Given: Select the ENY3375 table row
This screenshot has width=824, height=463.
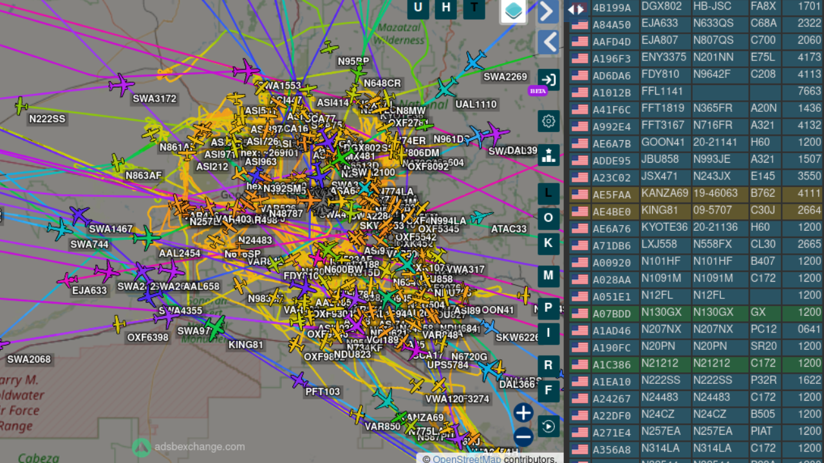Looking at the screenshot, I should click(697, 58).
